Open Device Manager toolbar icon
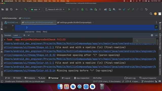Viewport: 162px width, 91px height. (x=110, y=10)
